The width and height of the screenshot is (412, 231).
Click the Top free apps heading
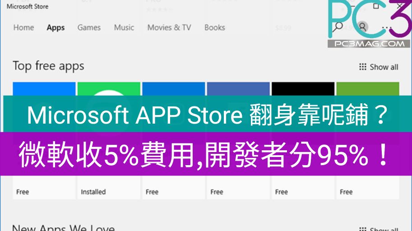48,66
